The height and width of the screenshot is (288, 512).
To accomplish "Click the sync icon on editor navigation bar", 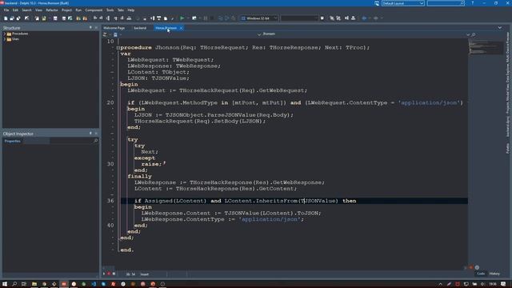I will 105,34.
